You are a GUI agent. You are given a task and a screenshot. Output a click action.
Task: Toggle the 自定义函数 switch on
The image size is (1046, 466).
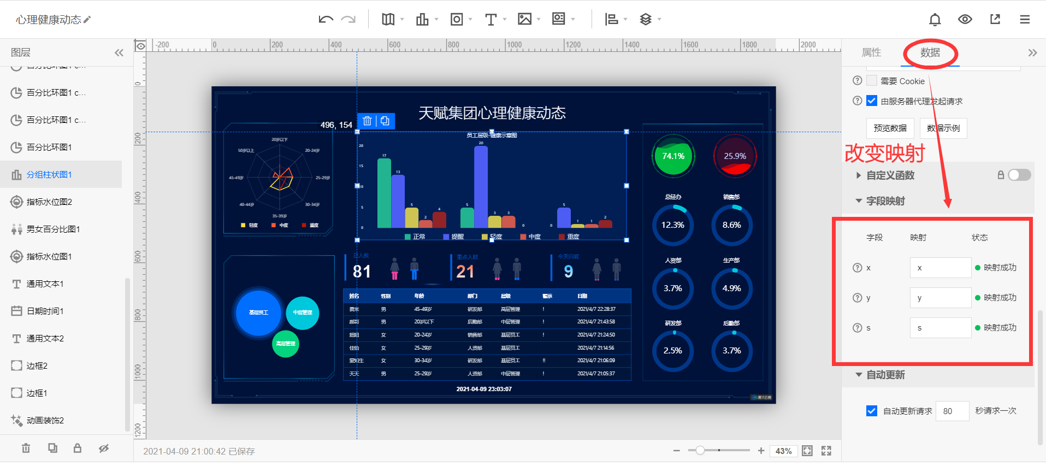coord(1019,175)
